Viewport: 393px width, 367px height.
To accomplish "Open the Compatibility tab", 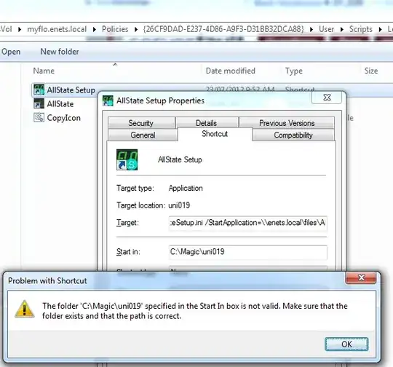I will click(x=293, y=135).
